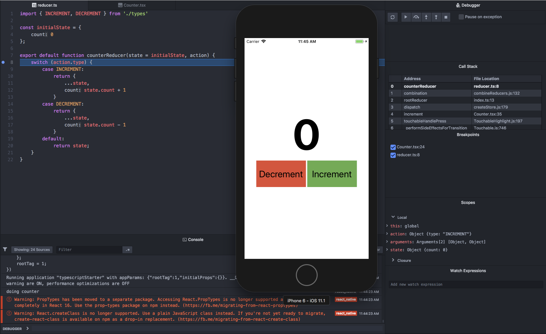546x334 pixels.
Task: Expand the arguments variable
Action: (x=387, y=242)
